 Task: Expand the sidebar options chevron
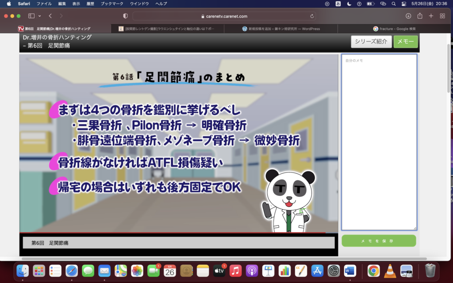40,16
